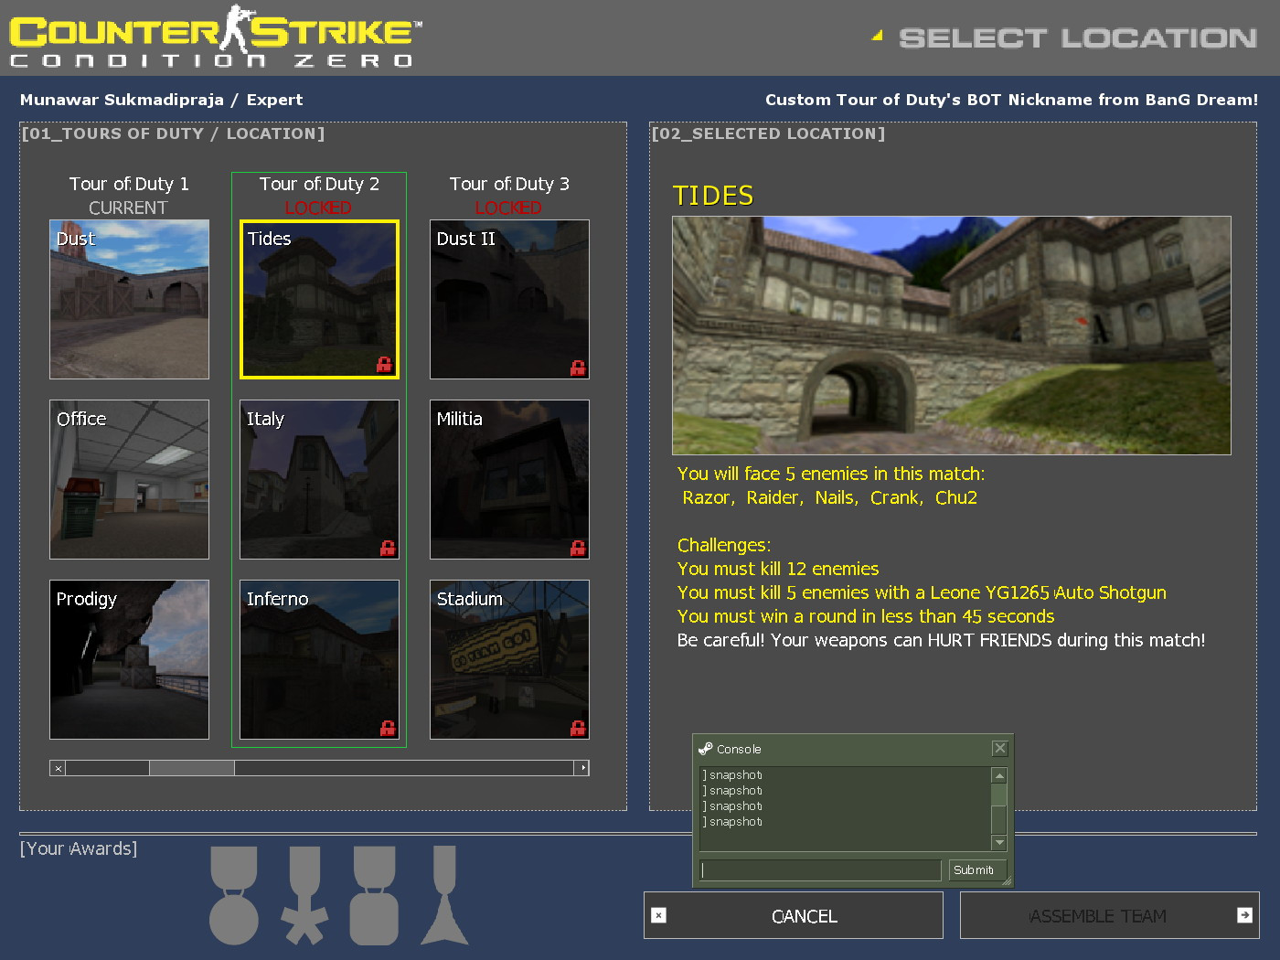The width and height of the screenshot is (1280, 960).
Task: Close the Console window
Action: tap(999, 749)
